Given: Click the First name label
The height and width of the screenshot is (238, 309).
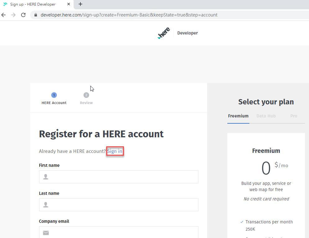Looking at the screenshot, I should click(x=49, y=165).
